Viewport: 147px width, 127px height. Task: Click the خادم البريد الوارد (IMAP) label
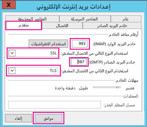[114, 44]
